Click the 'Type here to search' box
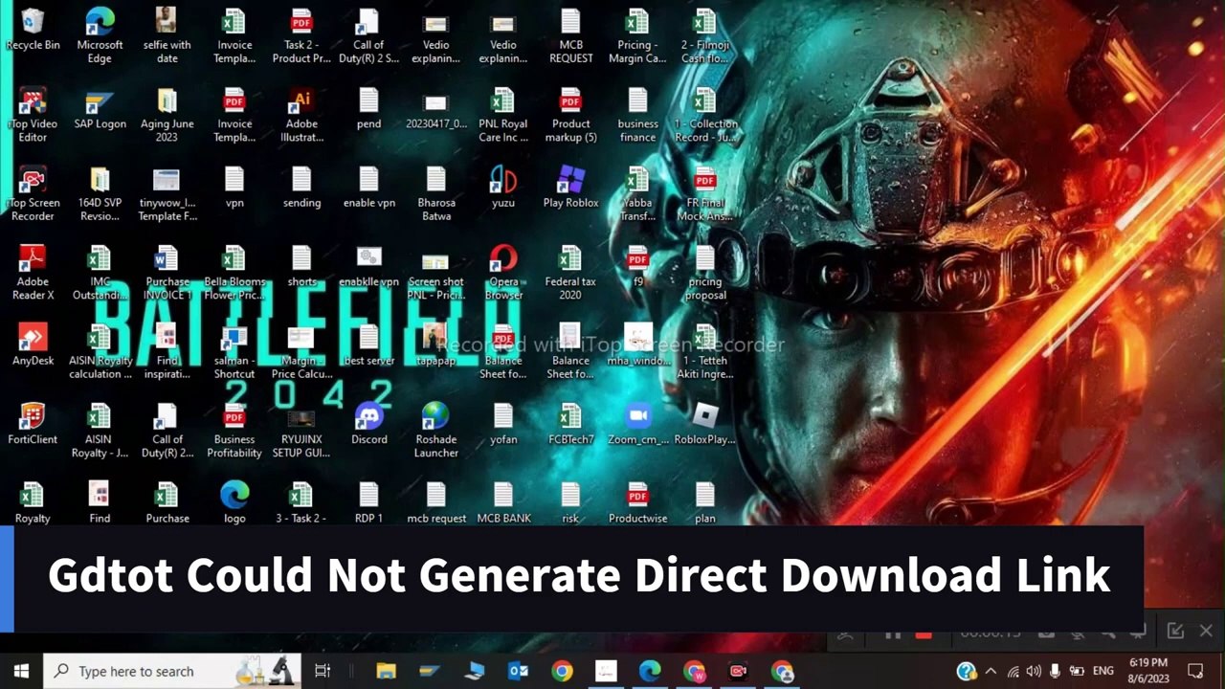This screenshot has height=689, width=1225. (172, 671)
